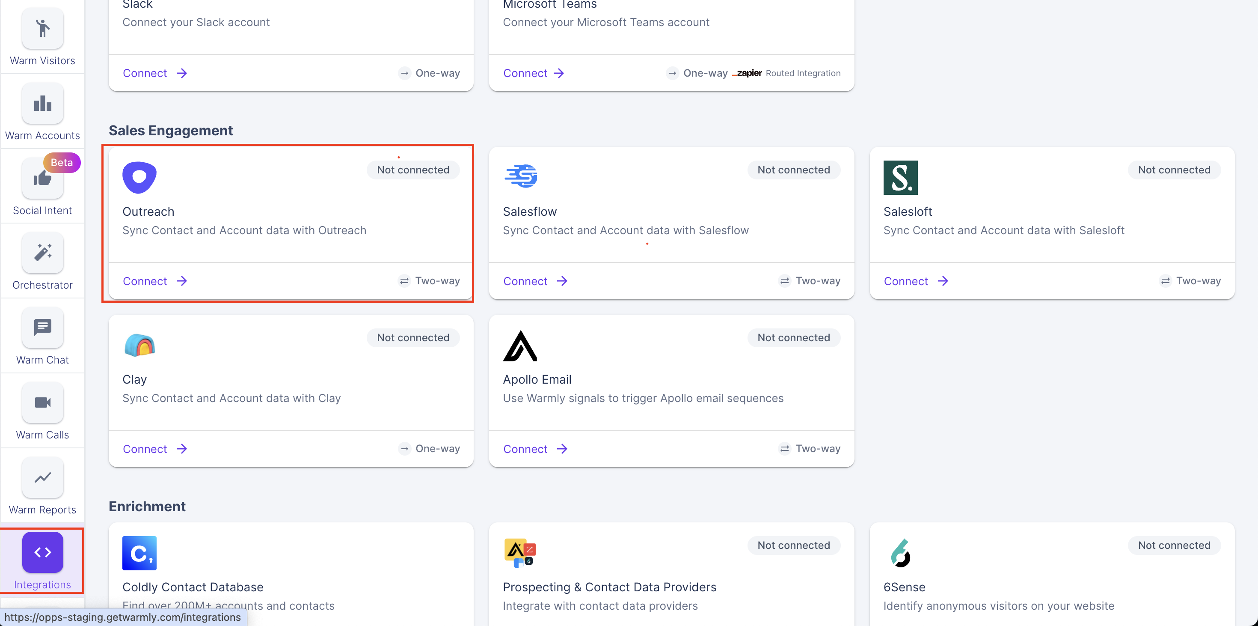Open Warm Accounts bar chart icon
The height and width of the screenshot is (626, 1258).
[42, 104]
